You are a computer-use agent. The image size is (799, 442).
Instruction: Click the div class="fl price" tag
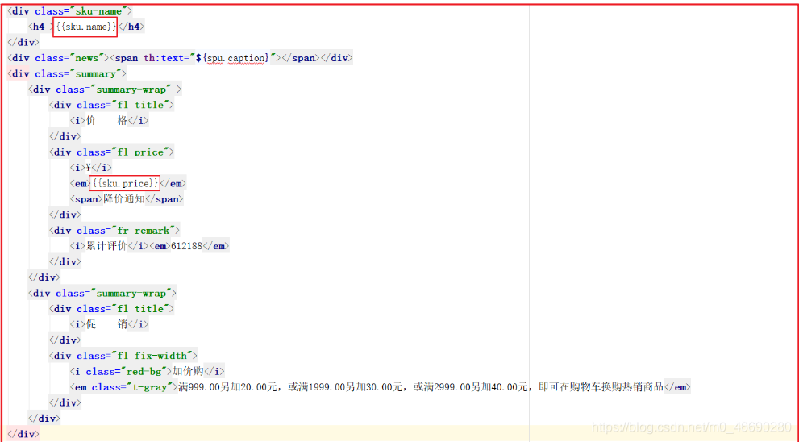(111, 152)
